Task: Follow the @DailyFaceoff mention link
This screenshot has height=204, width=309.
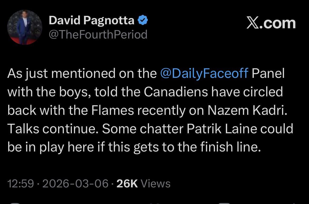Action: (x=204, y=73)
